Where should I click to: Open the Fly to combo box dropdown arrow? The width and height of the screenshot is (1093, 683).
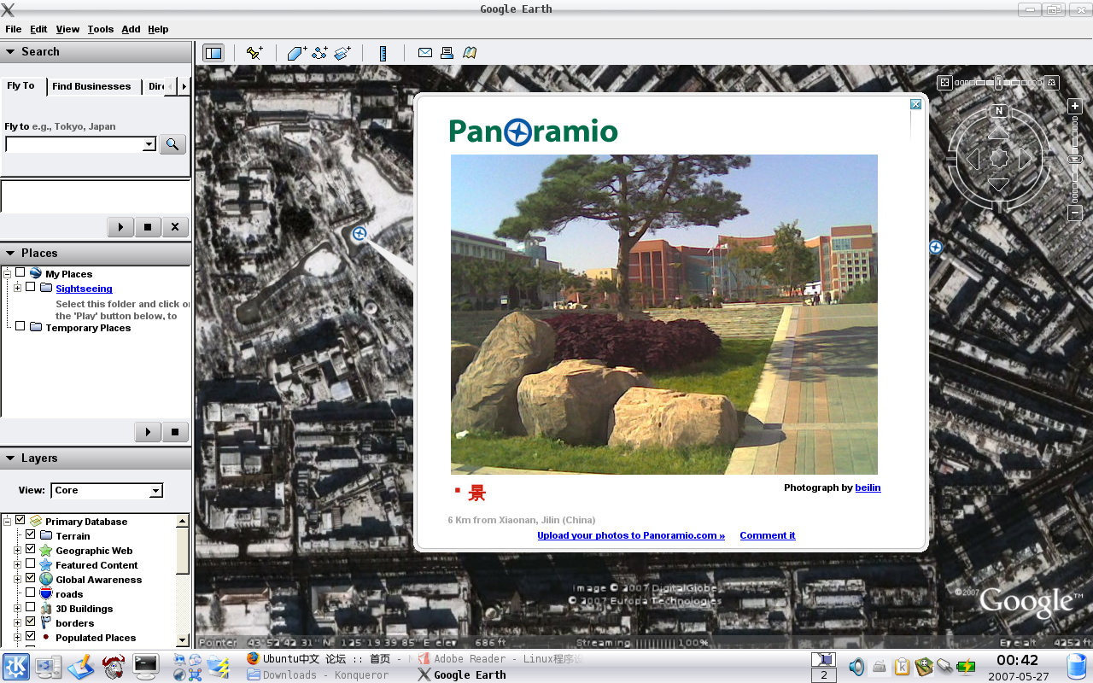tap(149, 144)
